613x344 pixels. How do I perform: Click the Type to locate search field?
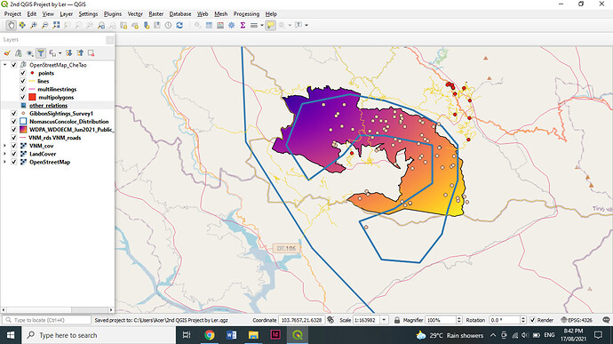(47, 320)
